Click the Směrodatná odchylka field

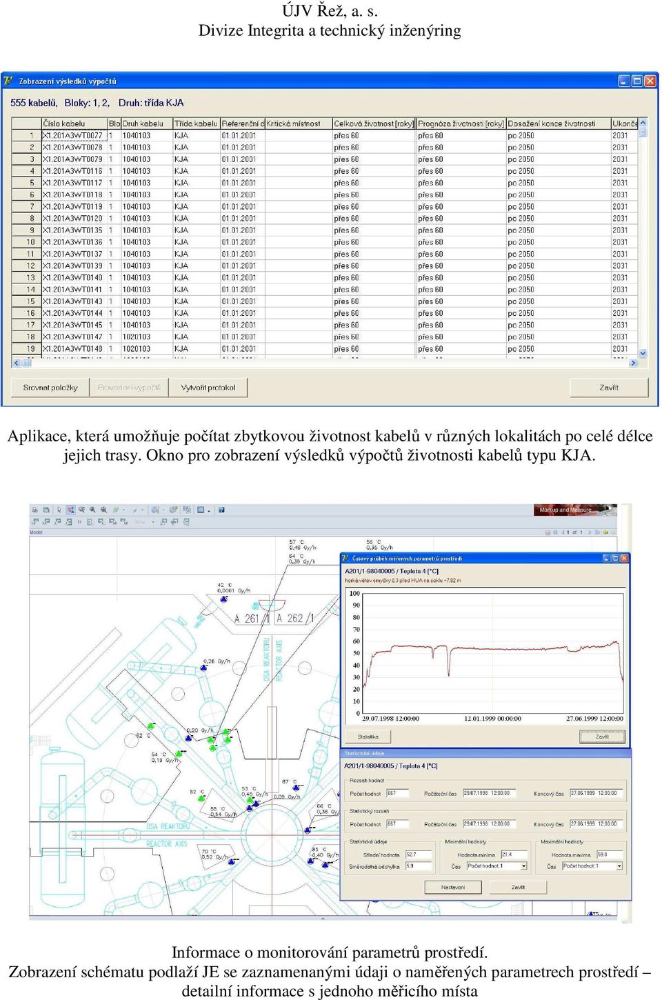point(419,866)
